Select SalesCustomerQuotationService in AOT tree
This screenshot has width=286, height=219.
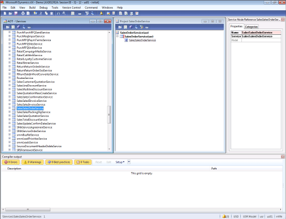pyautogui.click(x=35, y=82)
